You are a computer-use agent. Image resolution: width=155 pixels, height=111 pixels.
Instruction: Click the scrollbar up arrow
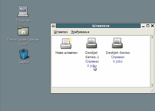(x=152, y=37)
